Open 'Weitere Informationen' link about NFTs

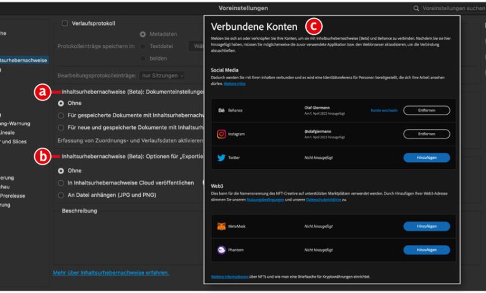pyautogui.click(x=230, y=277)
